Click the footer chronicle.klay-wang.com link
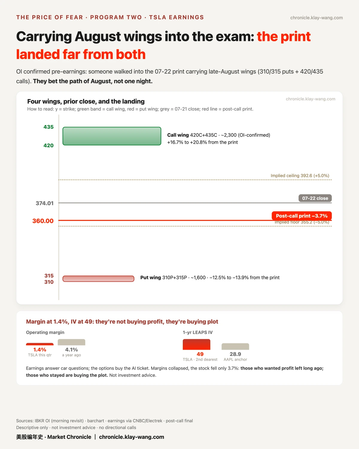This screenshot has height=449, width=359. pyautogui.click(x=132, y=437)
